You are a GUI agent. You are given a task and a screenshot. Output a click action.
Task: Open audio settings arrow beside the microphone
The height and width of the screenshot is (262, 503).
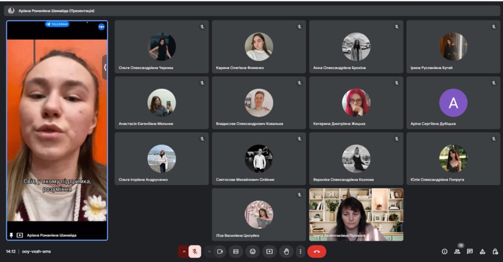pyautogui.click(x=184, y=252)
